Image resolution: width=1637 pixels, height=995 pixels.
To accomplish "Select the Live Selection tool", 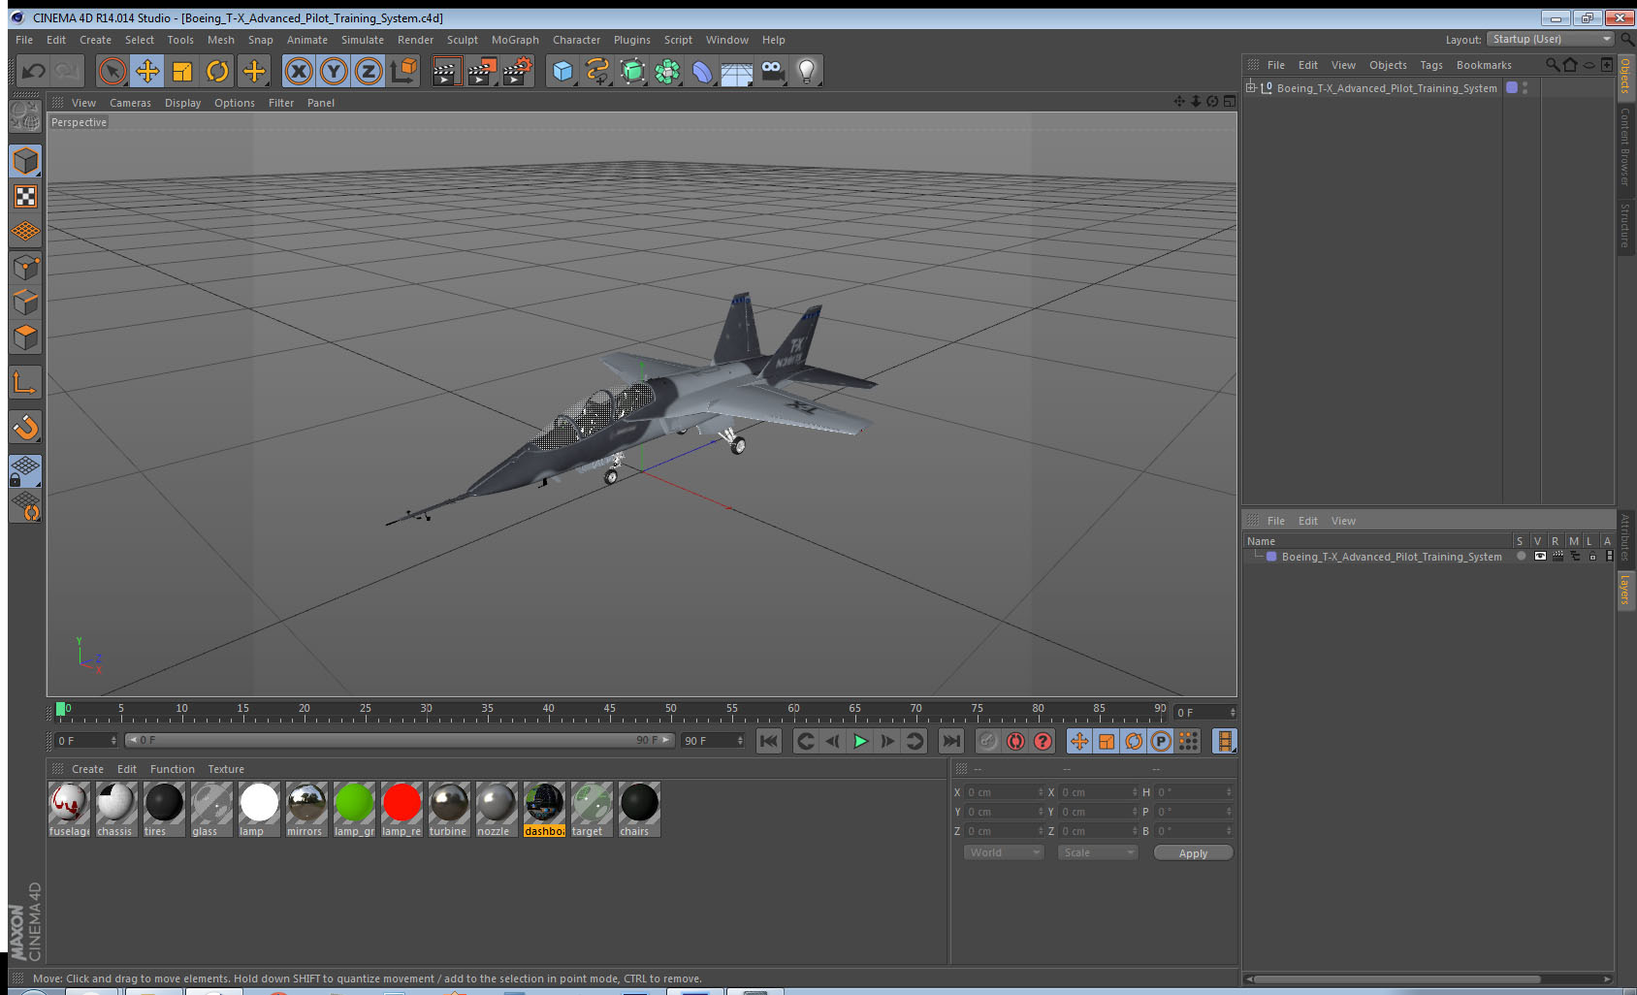I will [x=112, y=71].
